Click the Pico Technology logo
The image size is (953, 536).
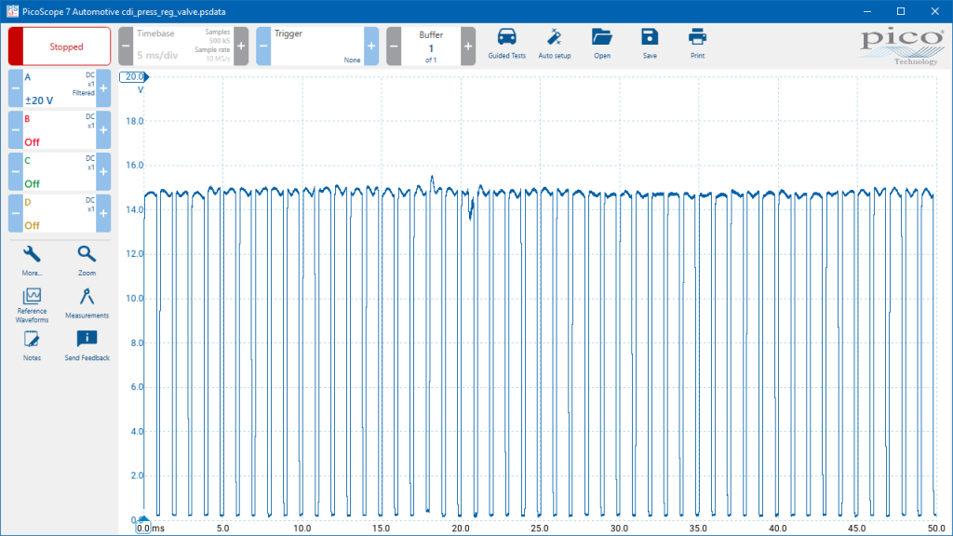[x=902, y=46]
